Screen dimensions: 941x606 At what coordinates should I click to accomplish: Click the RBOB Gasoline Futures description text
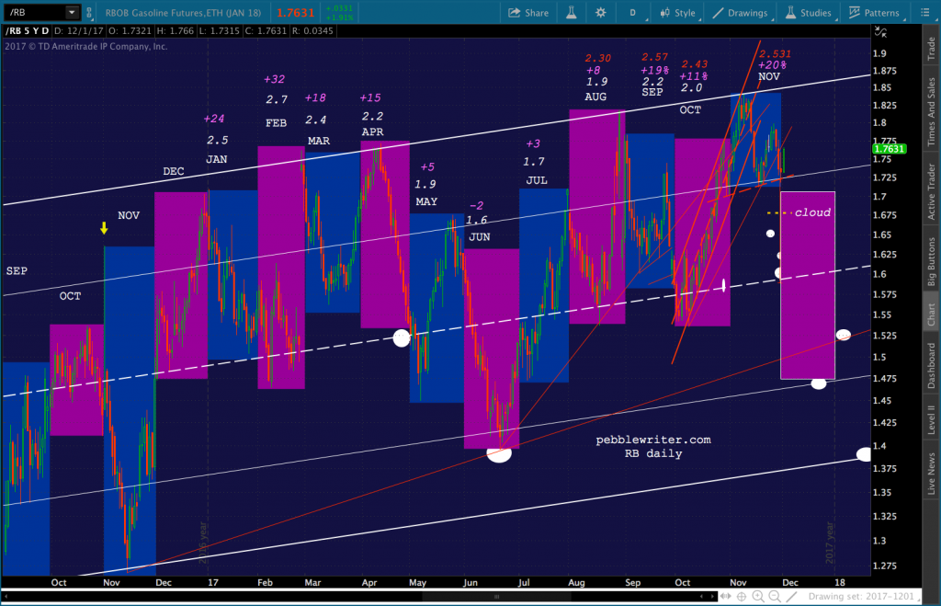183,13
